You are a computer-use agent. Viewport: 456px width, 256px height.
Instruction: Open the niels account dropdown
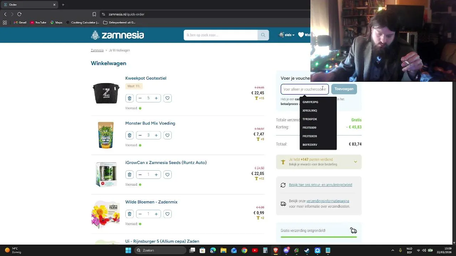click(x=287, y=35)
